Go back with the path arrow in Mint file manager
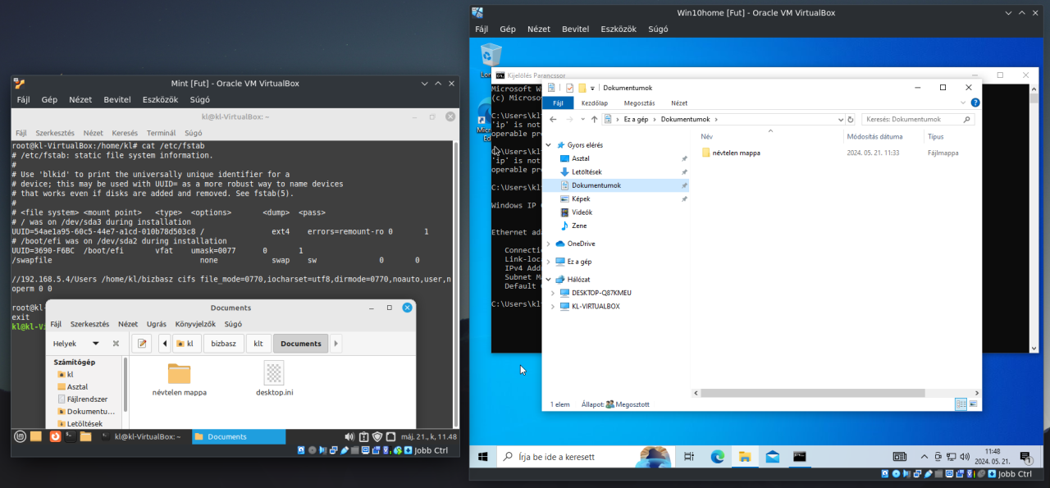Image resolution: width=1050 pixels, height=488 pixels. [x=165, y=344]
